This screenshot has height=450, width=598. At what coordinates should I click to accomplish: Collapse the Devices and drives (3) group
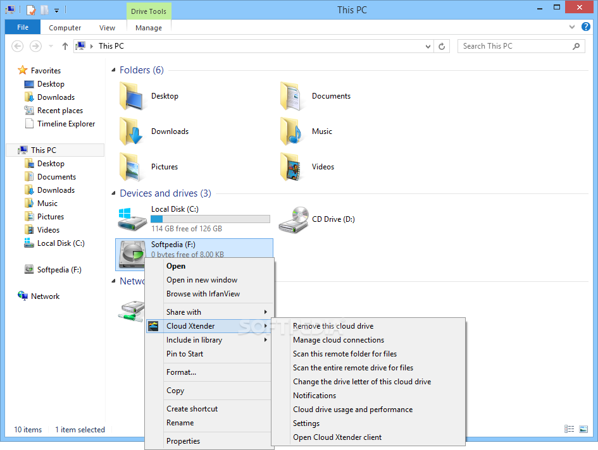tap(113, 193)
